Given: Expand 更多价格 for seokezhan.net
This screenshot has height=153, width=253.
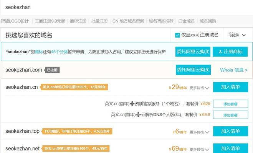Looking at the screenshot, I should click(x=199, y=149).
